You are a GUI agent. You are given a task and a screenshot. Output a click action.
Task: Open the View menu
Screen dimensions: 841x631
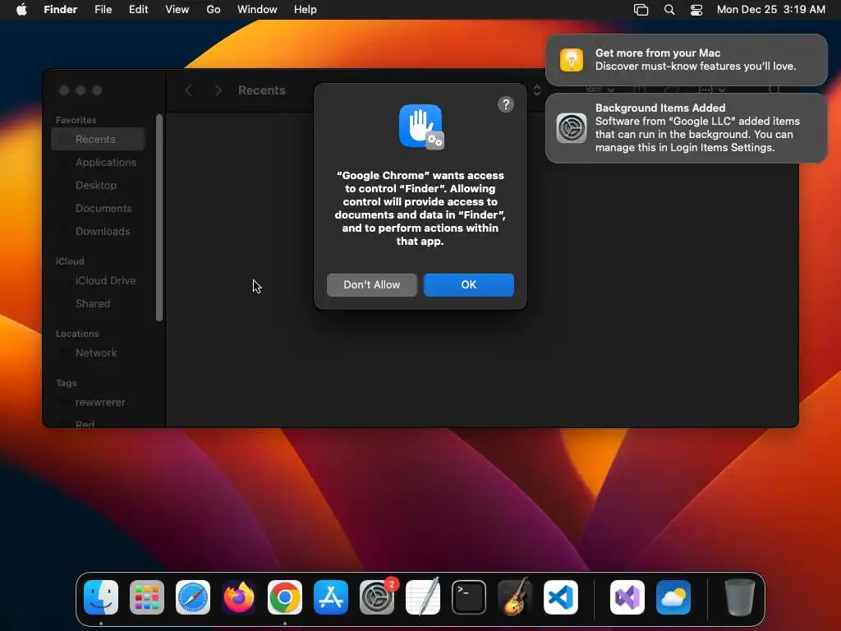click(x=177, y=10)
